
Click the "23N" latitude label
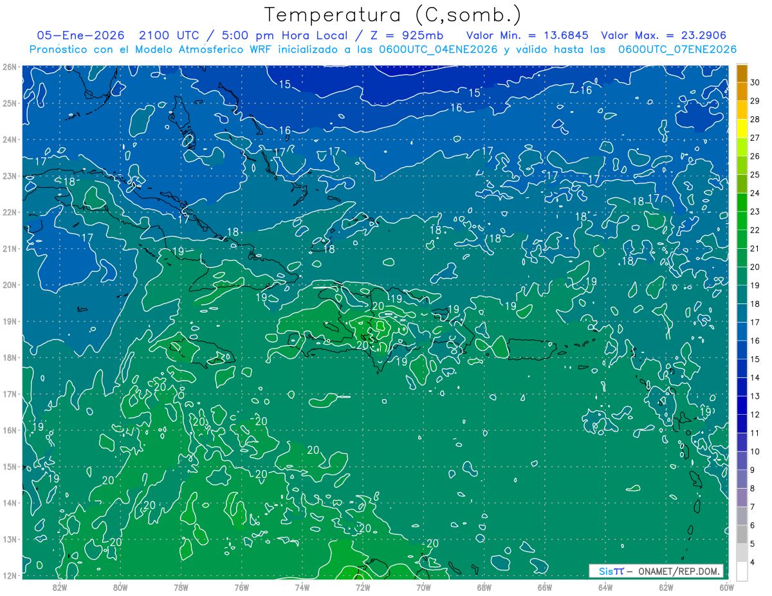point(10,176)
